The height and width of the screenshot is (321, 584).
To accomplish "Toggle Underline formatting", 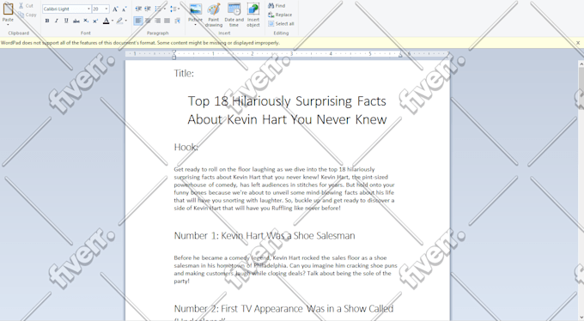I will 66,21.
